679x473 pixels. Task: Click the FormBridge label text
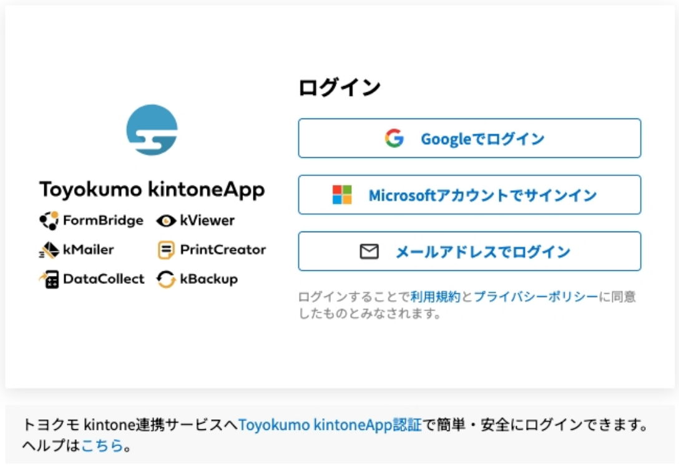(x=103, y=220)
